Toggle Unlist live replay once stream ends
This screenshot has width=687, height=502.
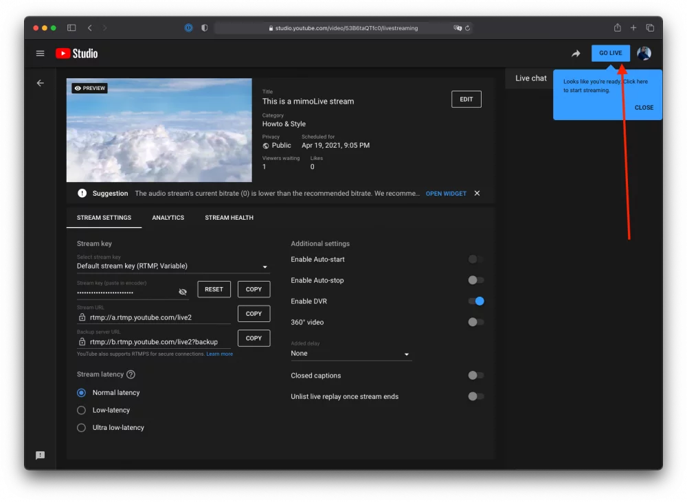click(476, 396)
